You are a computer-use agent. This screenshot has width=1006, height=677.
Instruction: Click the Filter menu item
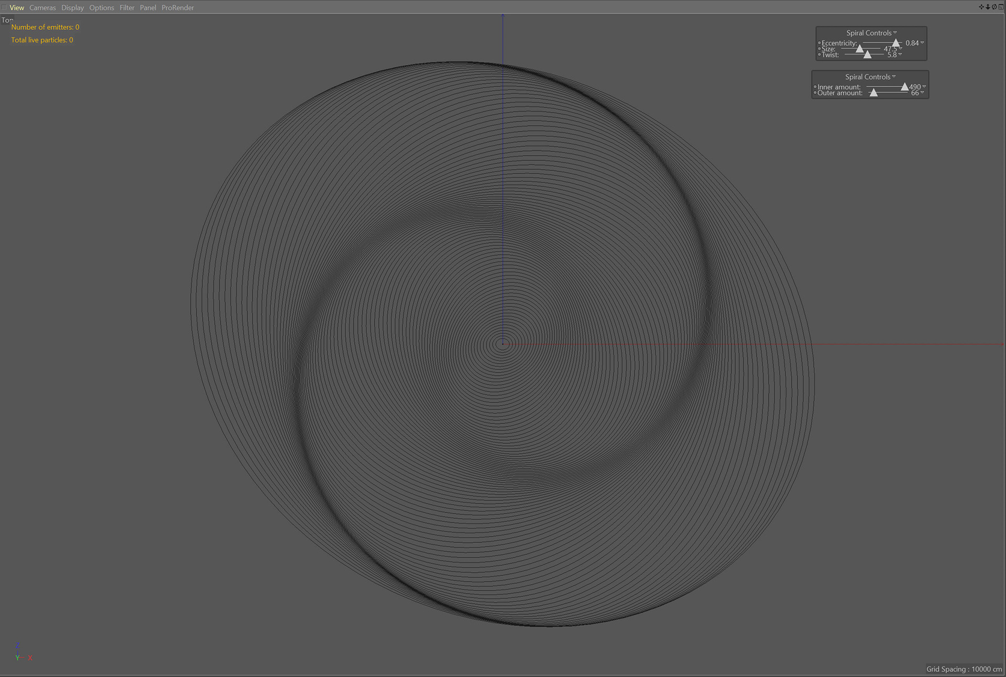coord(127,7)
